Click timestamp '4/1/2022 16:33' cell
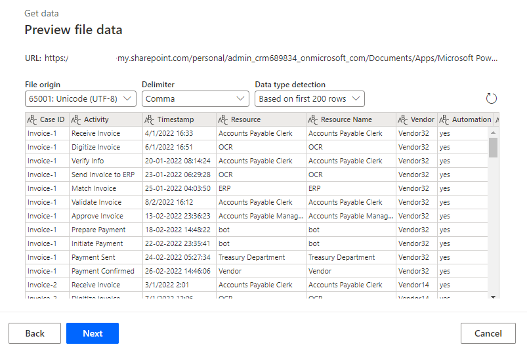 (x=179, y=133)
